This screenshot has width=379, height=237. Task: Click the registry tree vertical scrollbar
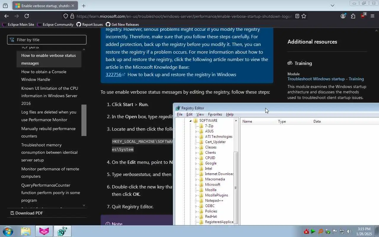click(236, 188)
